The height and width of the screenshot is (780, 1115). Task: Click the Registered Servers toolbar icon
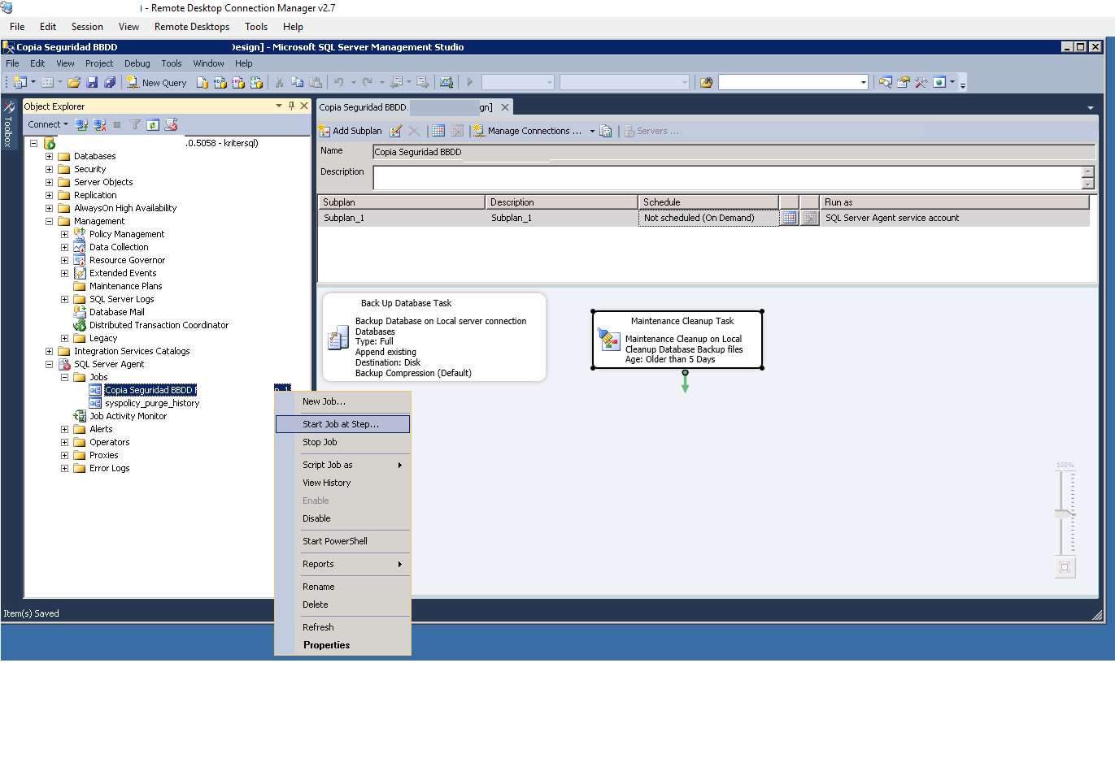pos(886,82)
